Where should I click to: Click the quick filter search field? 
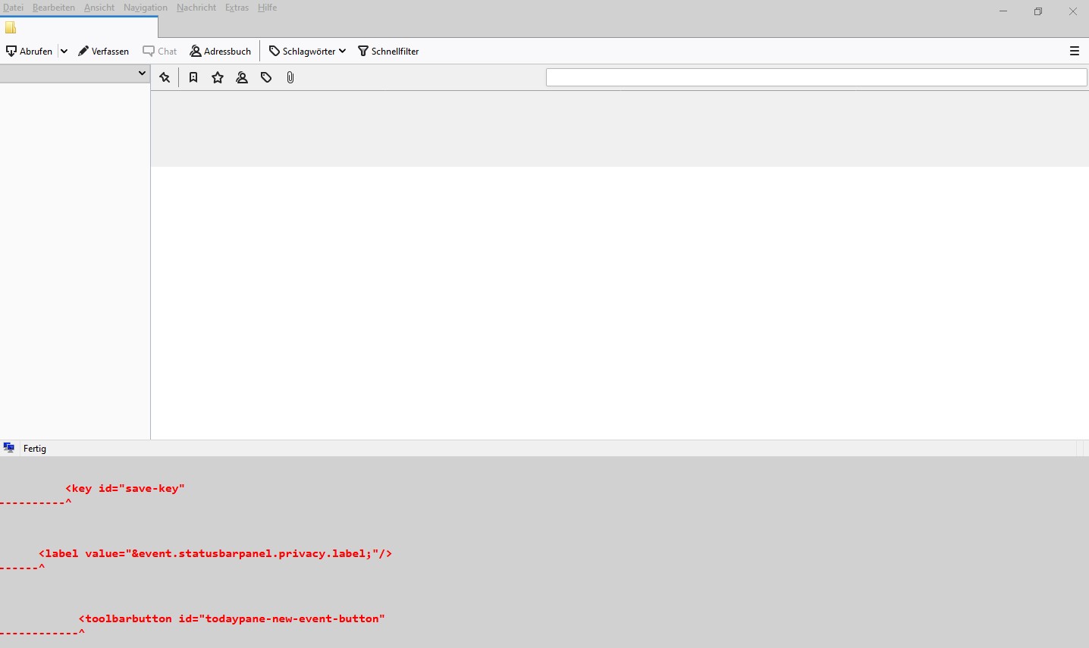[x=816, y=77]
